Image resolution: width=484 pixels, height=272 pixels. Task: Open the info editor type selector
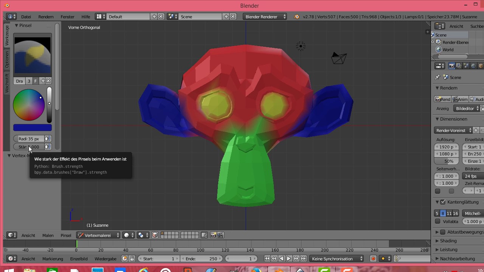point(11,17)
